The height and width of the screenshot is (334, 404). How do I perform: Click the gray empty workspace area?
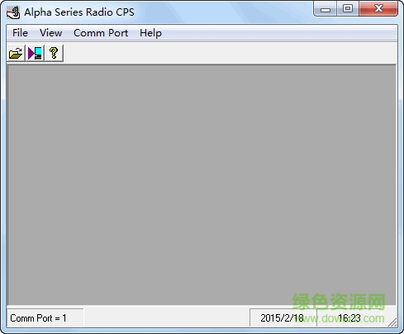[x=202, y=185]
